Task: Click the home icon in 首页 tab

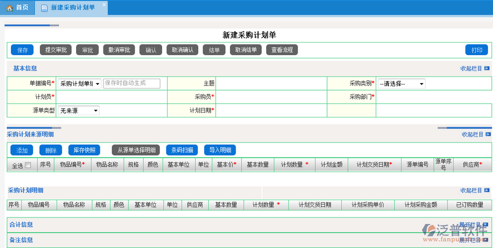Action: [9, 8]
